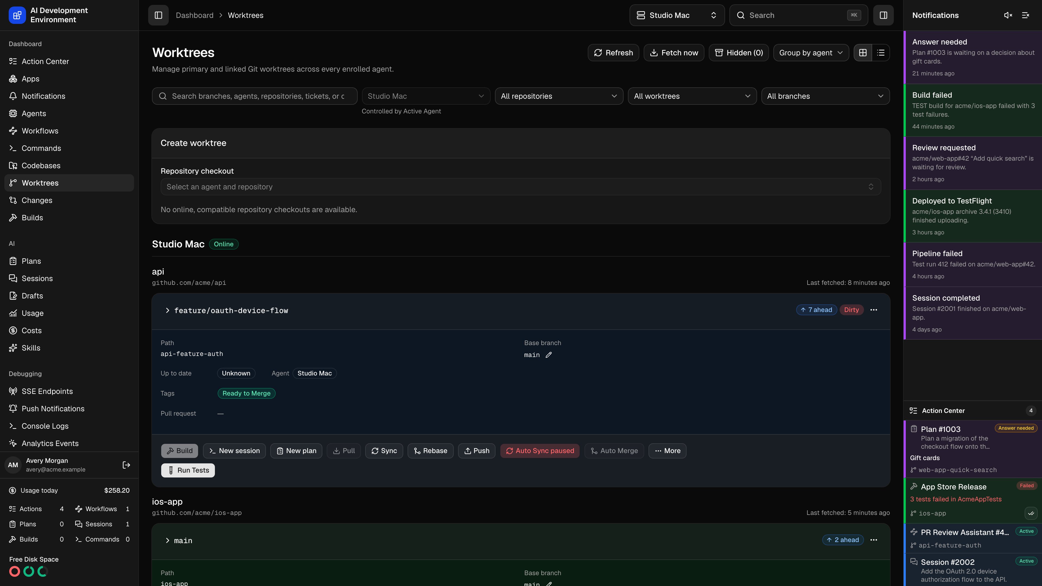The width and height of the screenshot is (1042, 586).
Task: Toggle the left sidebar panel icon
Action: pos(158,15)
